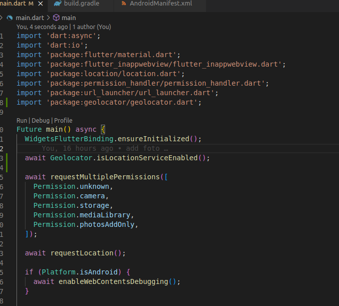
Task: Click enableWebContentsDebugging call
Action: click(x=113, y=282)
